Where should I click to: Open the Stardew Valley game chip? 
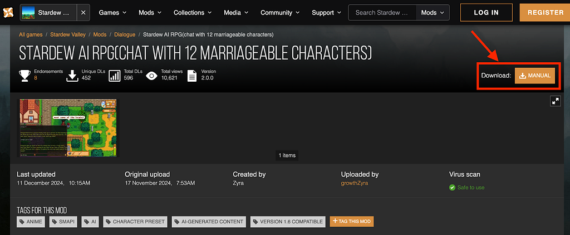(48, 13)
